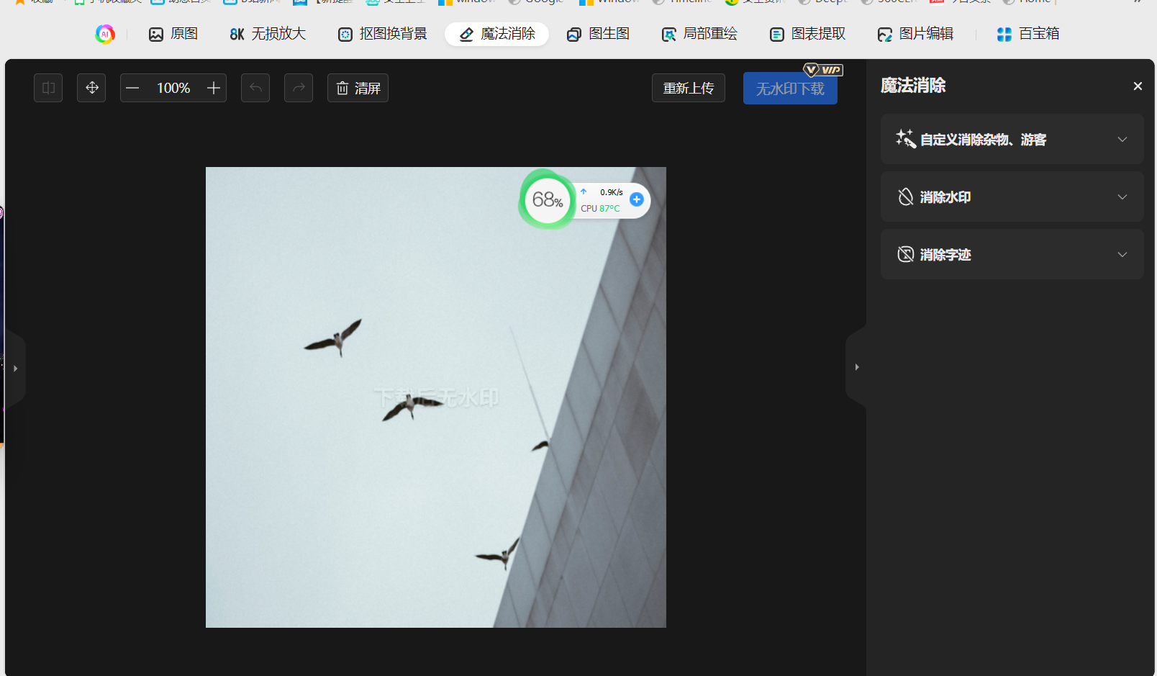
Task: Expand 自定义消除杂物、游客 section
Action: pos(1012,139)
